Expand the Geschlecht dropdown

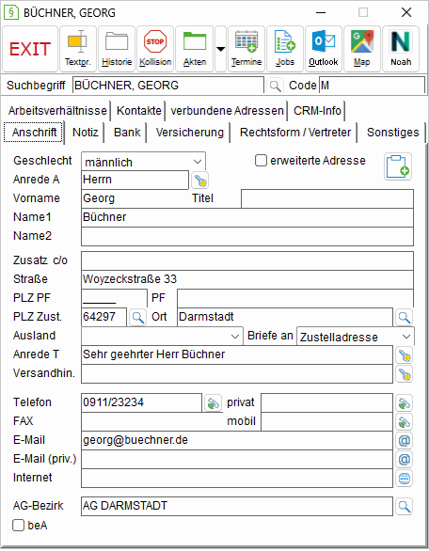(x=198, y=162)
